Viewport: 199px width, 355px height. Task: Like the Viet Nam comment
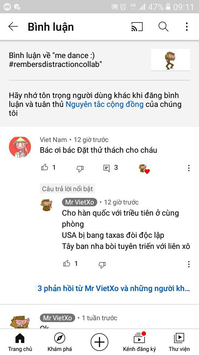coord(45,168)
